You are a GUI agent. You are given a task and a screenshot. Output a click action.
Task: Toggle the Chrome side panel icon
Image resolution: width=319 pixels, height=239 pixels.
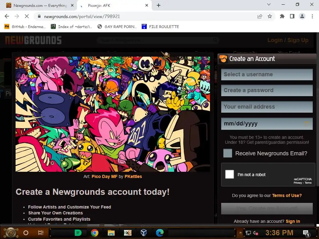pyautogui.click(x=292, y=16)
